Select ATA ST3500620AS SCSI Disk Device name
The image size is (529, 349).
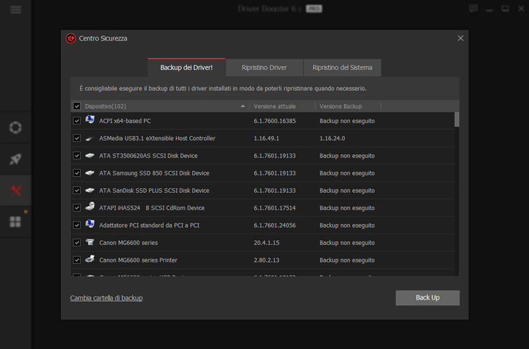click(x=149, y=155)
